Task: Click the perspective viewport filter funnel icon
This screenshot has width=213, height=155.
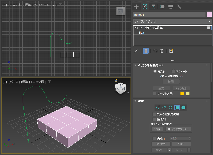Action: tap(50, 82)
